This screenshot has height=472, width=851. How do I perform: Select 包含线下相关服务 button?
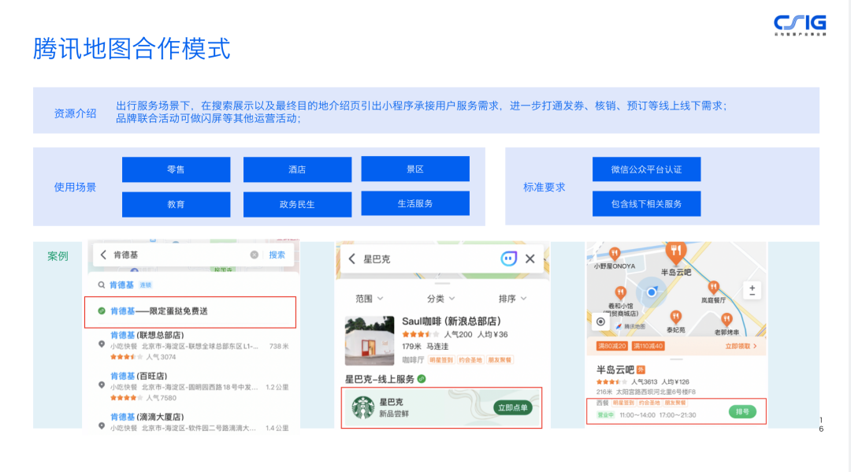[646, 203]
